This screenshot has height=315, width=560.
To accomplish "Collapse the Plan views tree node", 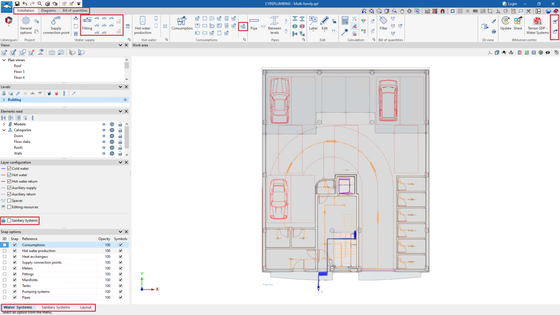I will coord(4,60).
